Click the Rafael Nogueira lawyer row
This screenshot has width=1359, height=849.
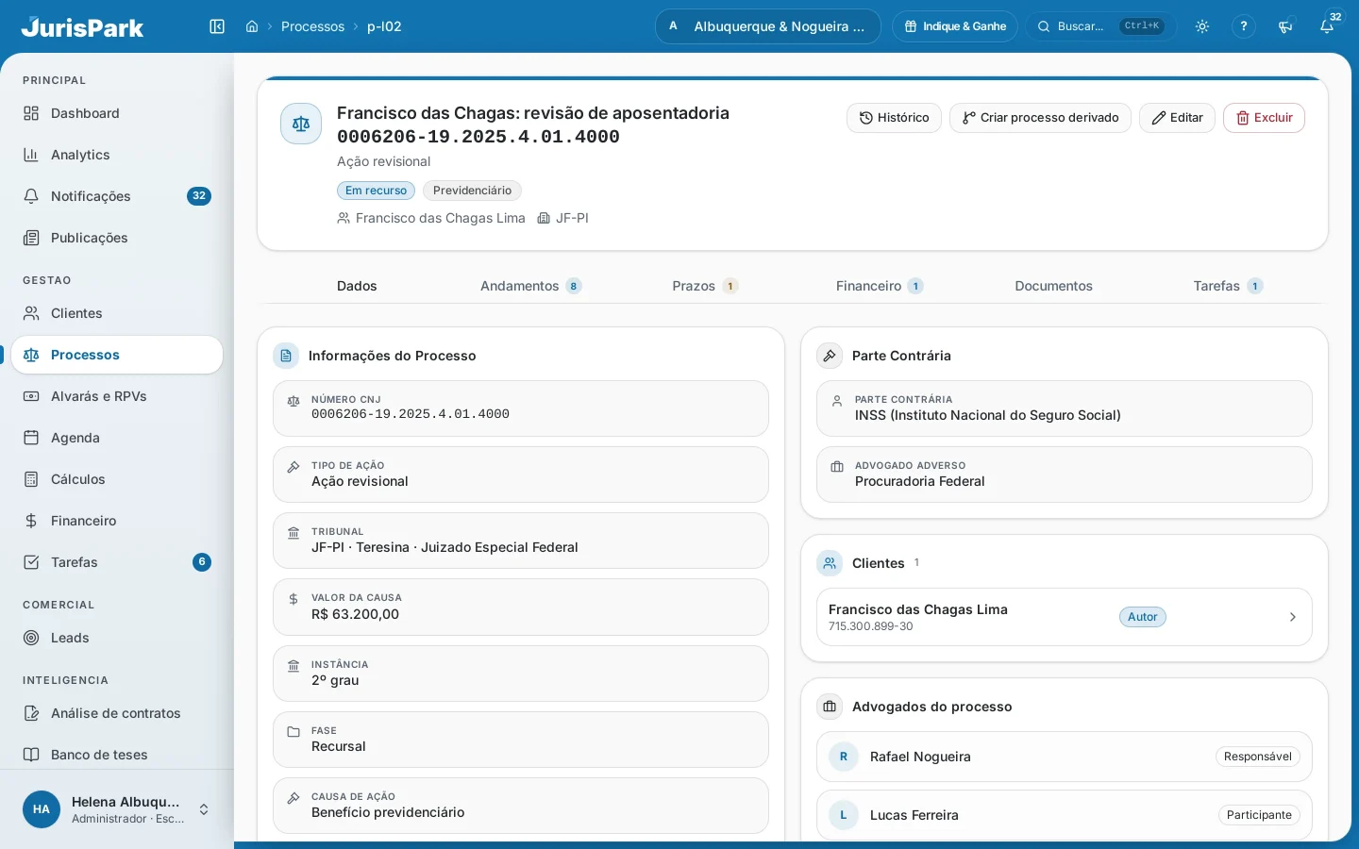[x=1065, y=757]
